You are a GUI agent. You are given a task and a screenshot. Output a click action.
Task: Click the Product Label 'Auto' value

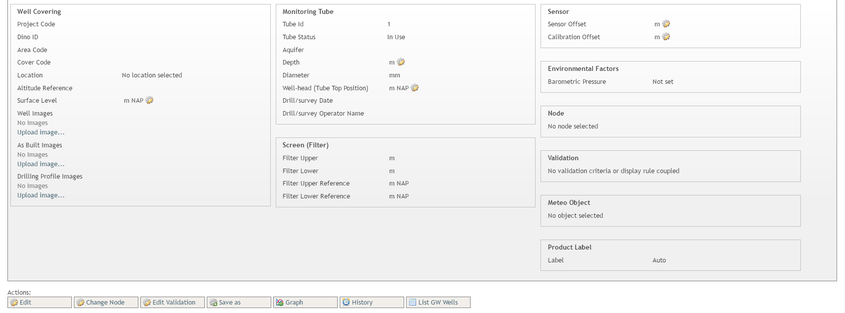[659, 260]
